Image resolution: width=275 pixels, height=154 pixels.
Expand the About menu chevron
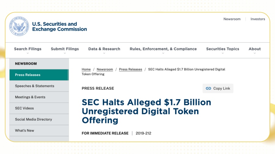pos(255,53)
